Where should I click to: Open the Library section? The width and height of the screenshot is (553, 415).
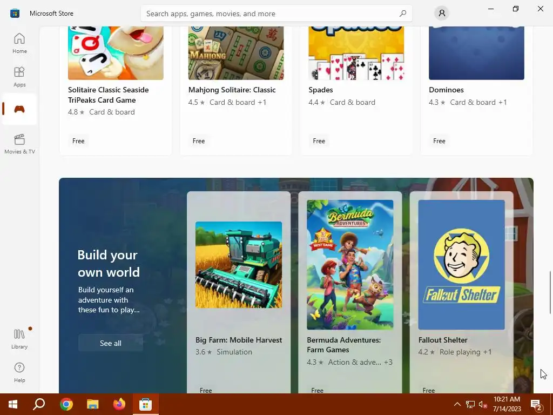pyautogui.click(x=19, y=339)
